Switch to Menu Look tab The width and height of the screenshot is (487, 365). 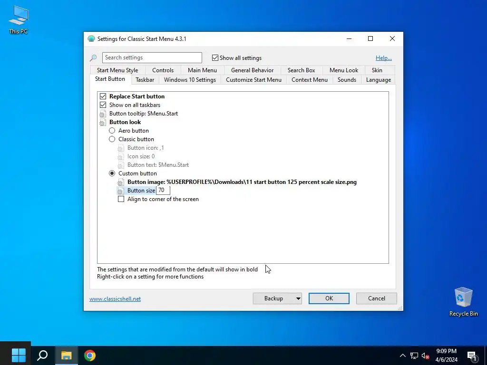(x=344, y=70)
